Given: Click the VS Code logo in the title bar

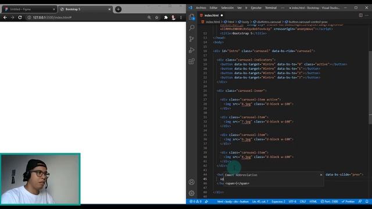Looking at the screenshot, I should [191, 8].
